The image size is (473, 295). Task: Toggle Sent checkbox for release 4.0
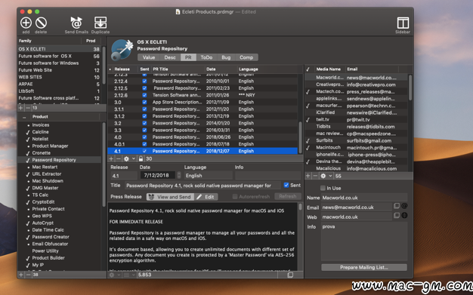pyautogui.click(x=144, y=137)
